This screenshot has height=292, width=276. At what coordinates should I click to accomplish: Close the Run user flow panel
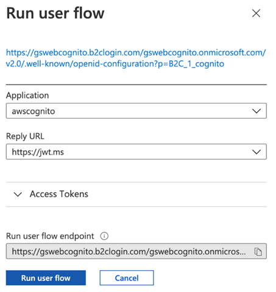(256, 13)
